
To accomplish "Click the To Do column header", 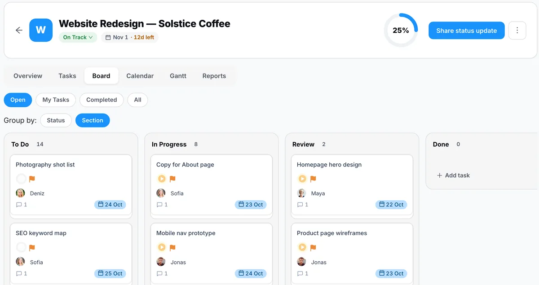I will (20, 145).
